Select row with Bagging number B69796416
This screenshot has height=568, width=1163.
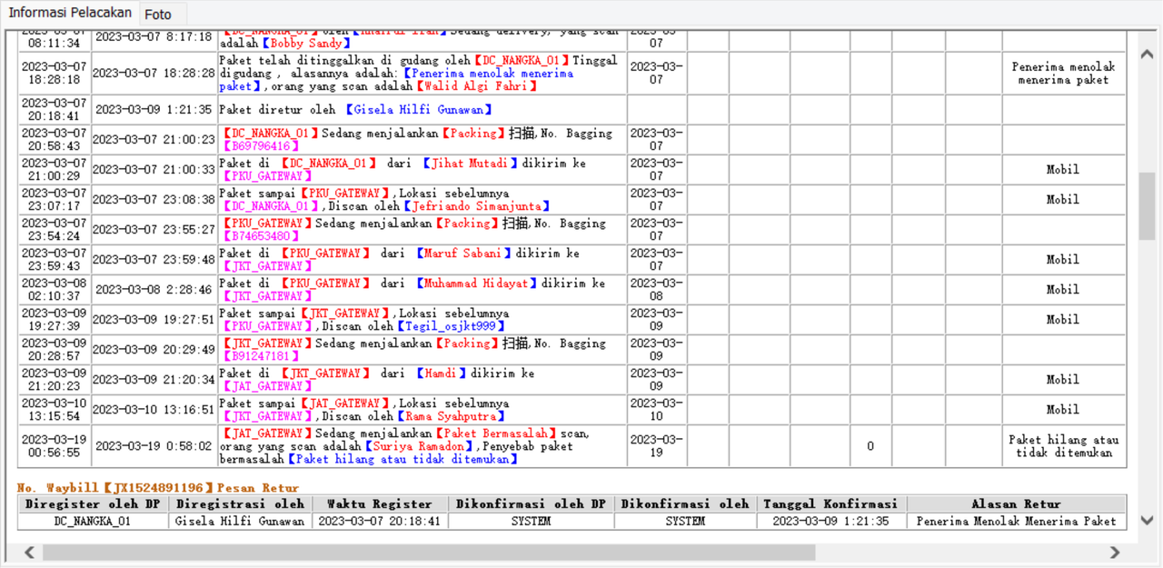coord(572,140)
